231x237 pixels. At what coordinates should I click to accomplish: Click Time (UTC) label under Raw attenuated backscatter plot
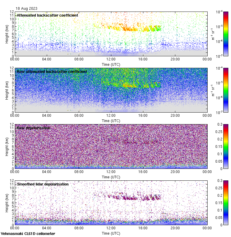[111, 121]
